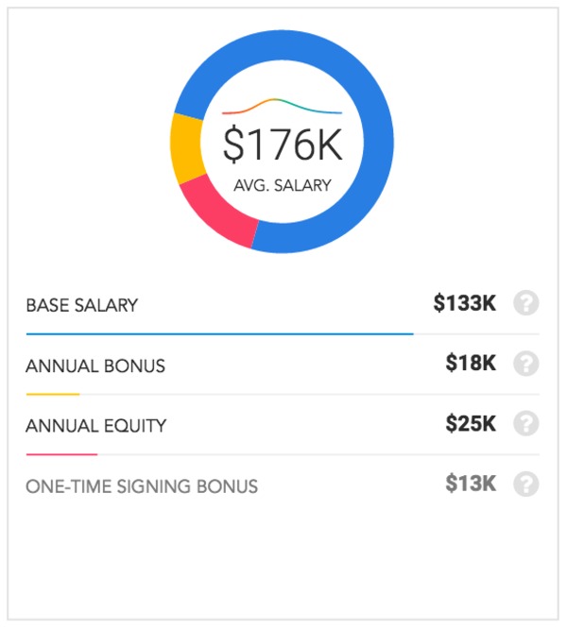
Task: Click the pink Annual Equity bar
Action: point(61,454)
